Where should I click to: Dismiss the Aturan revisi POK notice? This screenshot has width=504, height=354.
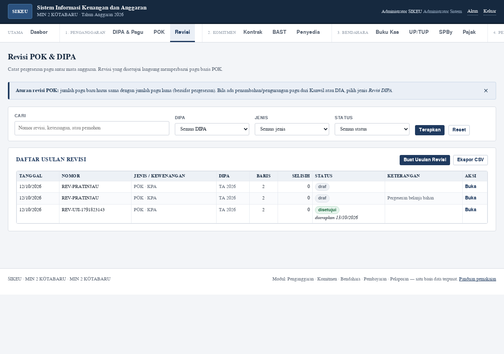[x=486, y=90]
